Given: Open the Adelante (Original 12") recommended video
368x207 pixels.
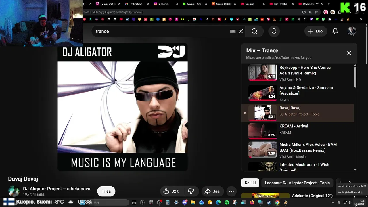Looking at the screenshot, I should click(312, 196).
